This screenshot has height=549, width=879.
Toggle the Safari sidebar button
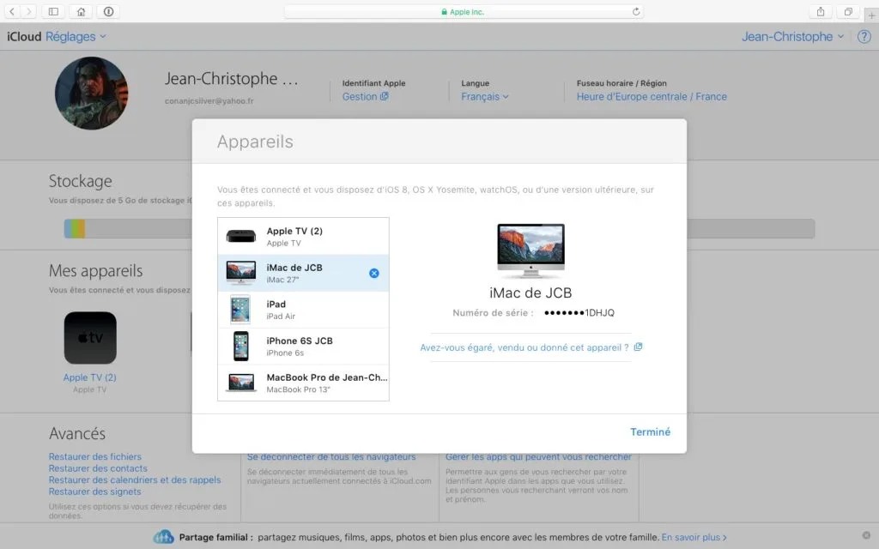point(53,11)
